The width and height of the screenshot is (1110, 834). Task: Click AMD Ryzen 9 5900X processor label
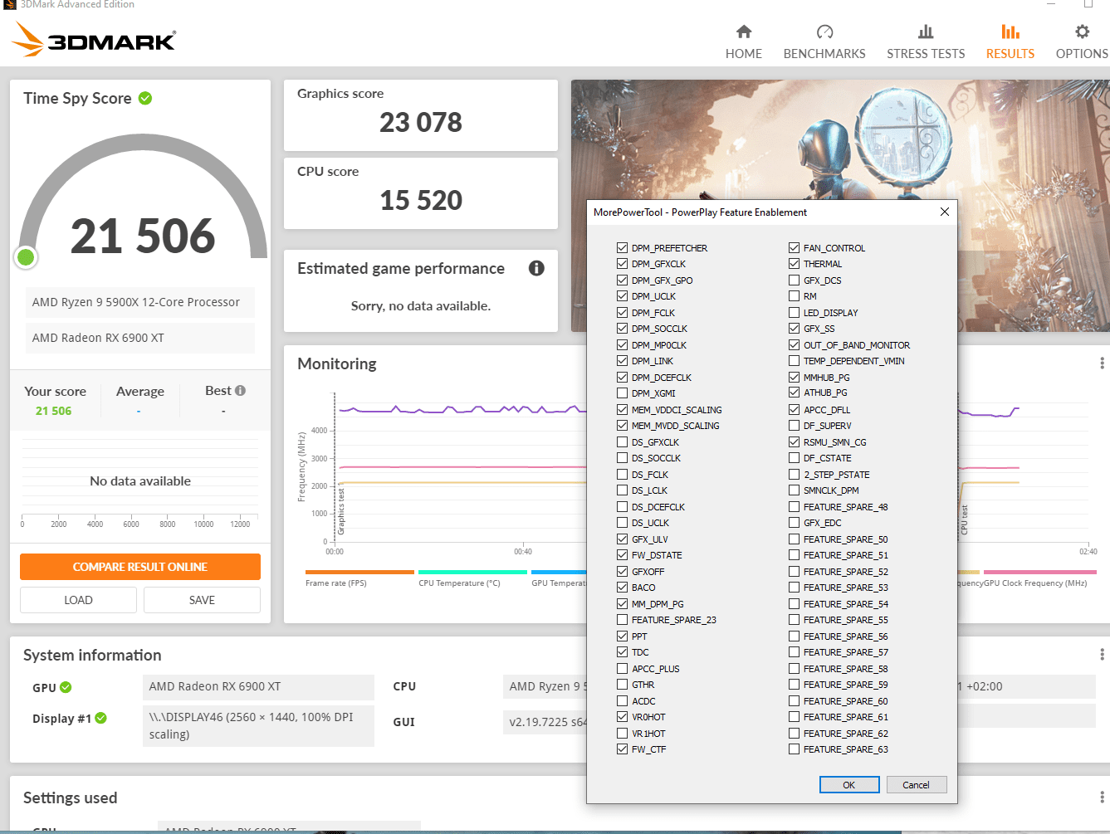click(139, 302)
